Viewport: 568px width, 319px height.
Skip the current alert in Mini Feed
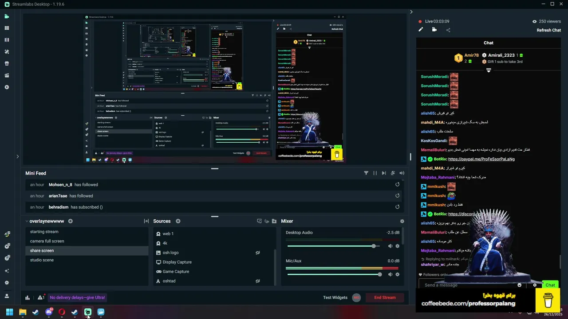pos(384,173)
